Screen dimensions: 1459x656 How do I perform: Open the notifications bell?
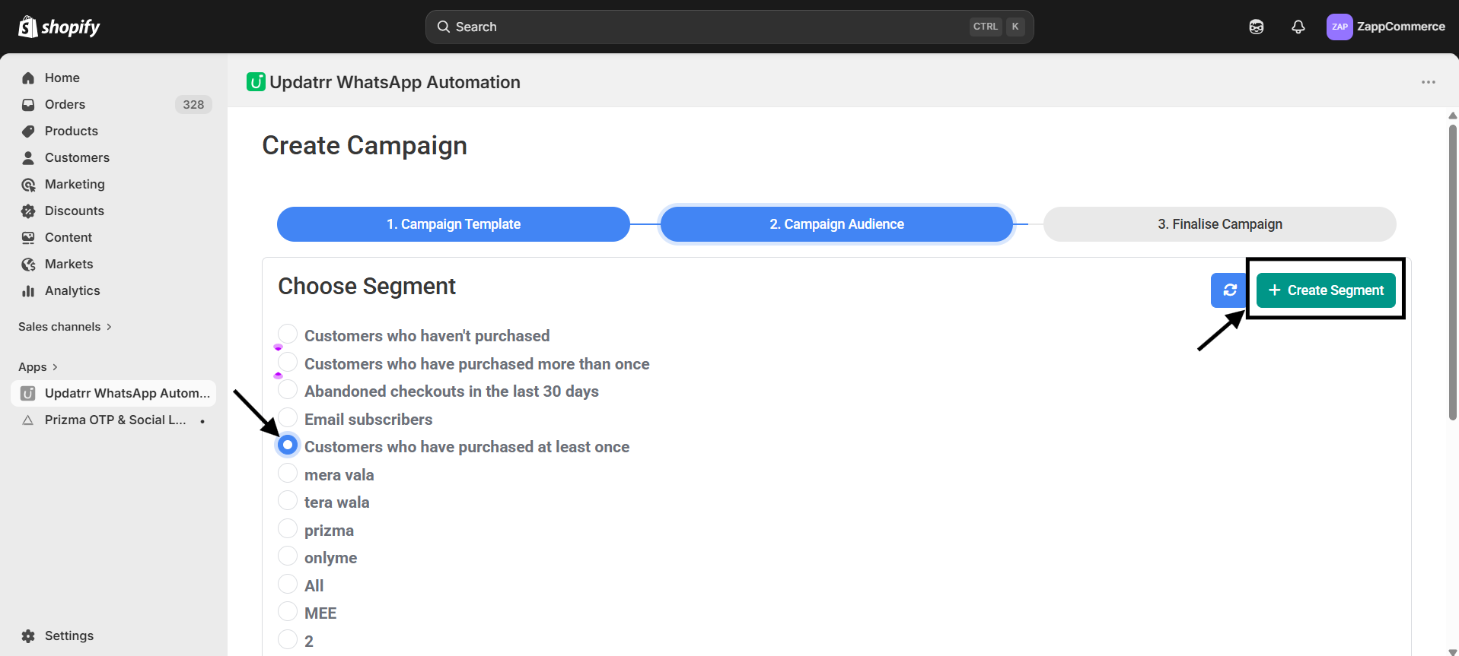pyautogui.click(x=1298, y=27)
